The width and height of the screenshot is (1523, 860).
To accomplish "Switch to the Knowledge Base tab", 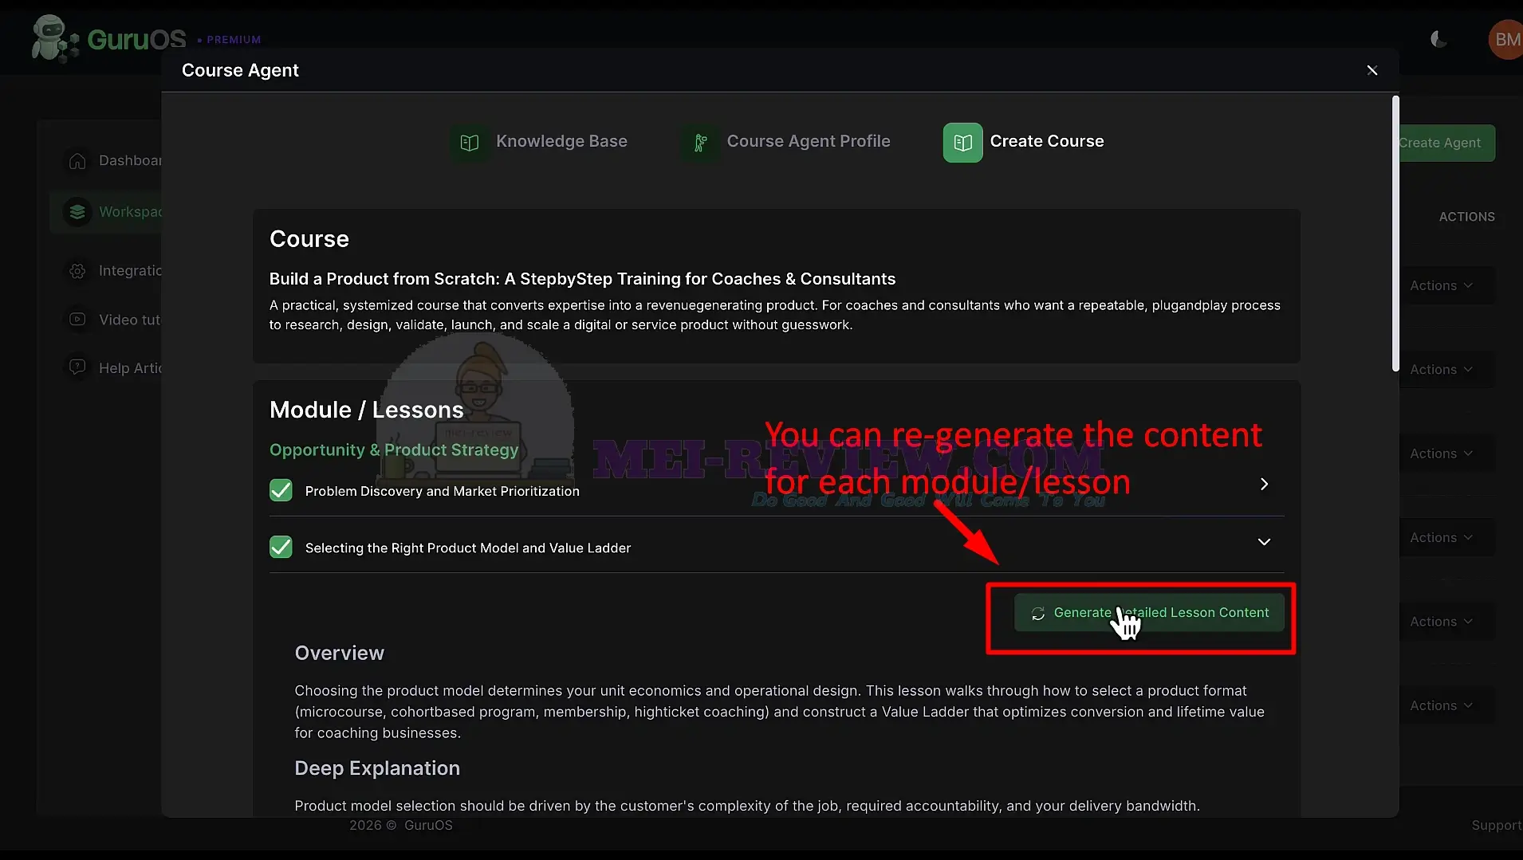I will click(539, 142).
